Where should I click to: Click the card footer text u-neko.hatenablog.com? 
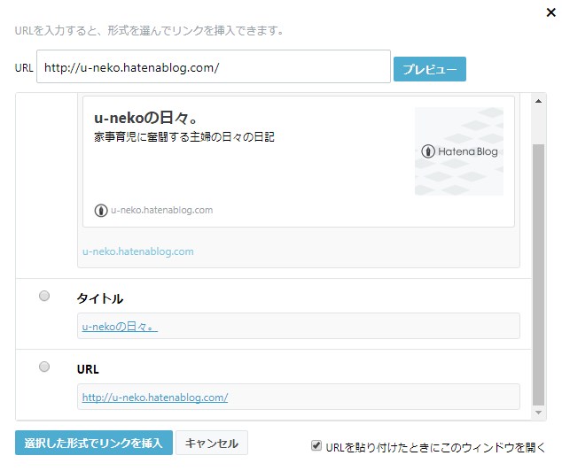162,210
